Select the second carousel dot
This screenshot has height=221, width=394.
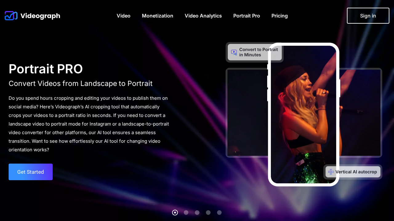click(186, 212)
